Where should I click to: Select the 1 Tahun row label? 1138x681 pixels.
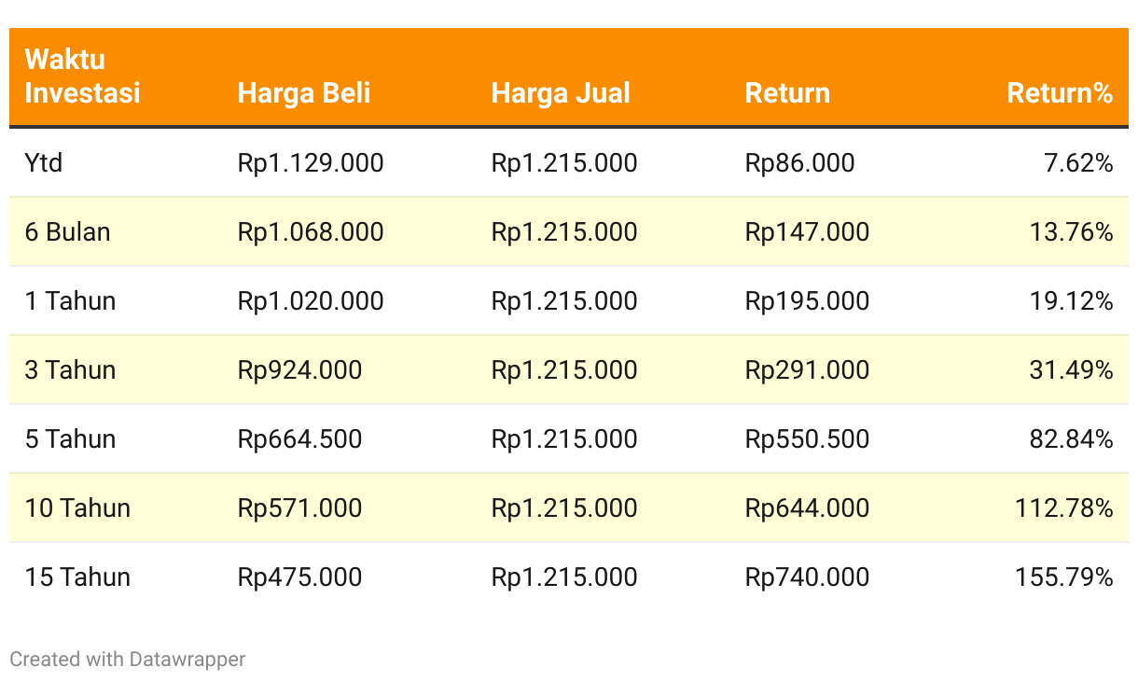[x=70, y=301]
